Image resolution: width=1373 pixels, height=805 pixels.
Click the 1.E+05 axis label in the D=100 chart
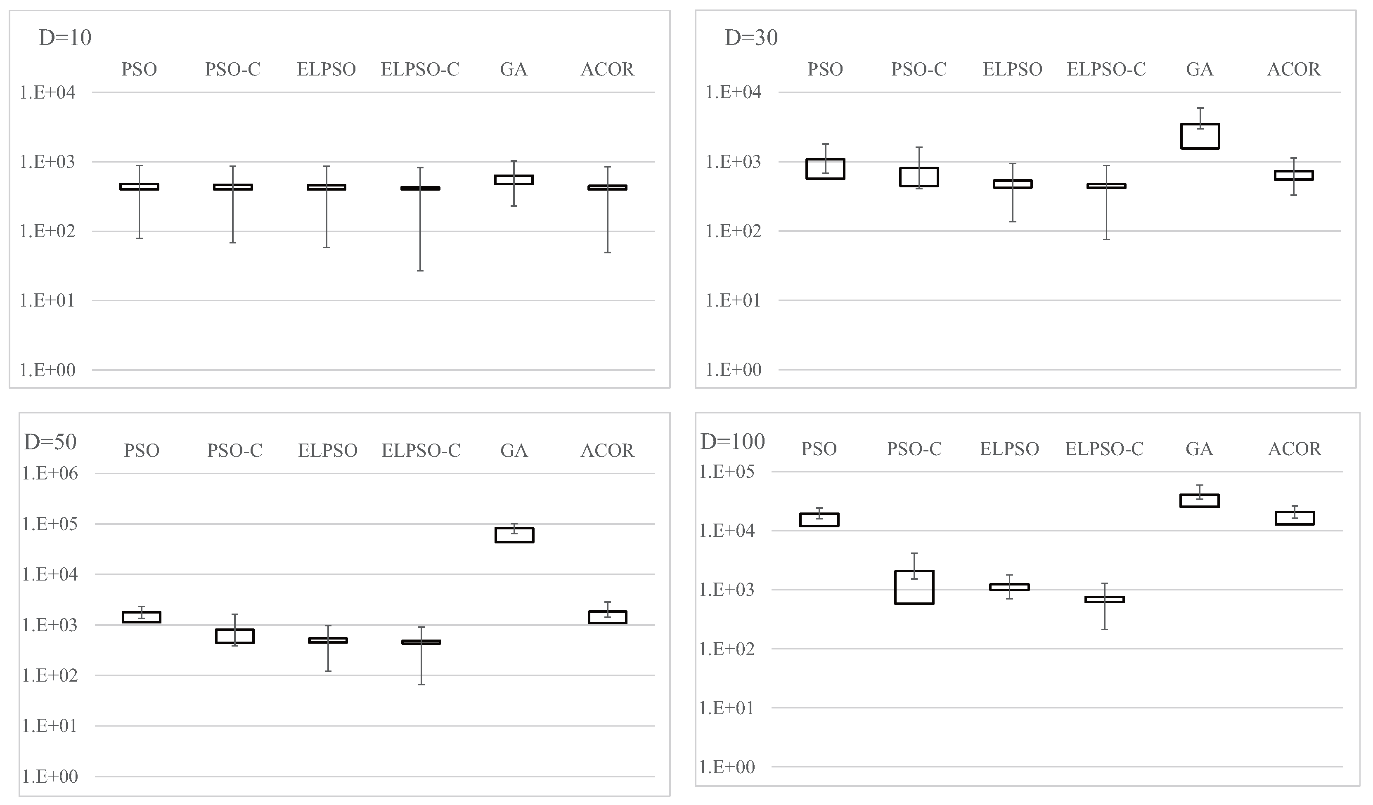click(727, 472)
